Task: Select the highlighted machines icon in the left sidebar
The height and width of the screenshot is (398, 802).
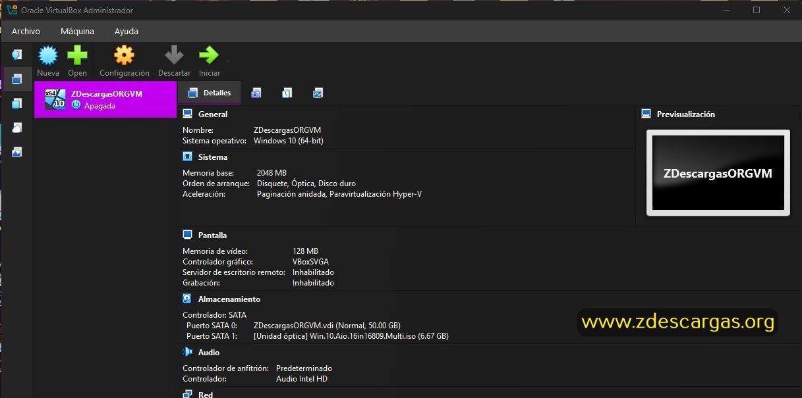Action: click(x=17, y=79)
